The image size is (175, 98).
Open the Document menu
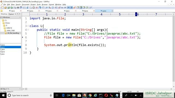tap(25, 5)
